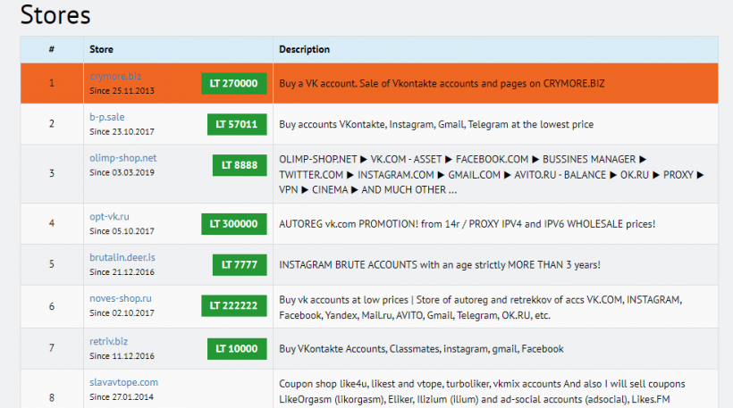Click the LT 270000 green badge
The height and width of the screenshot is (408, 733).
(233, 84)
